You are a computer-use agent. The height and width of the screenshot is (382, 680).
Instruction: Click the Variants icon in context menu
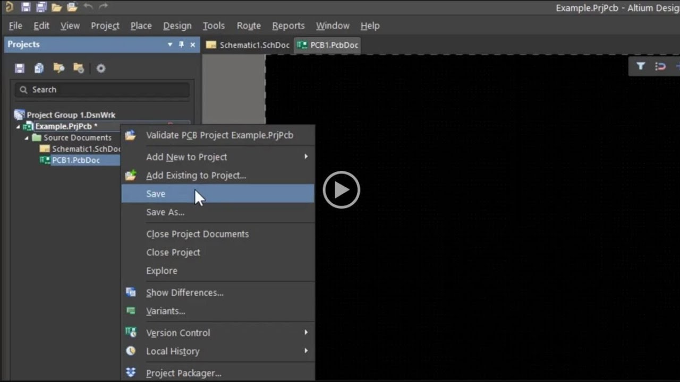131,311
